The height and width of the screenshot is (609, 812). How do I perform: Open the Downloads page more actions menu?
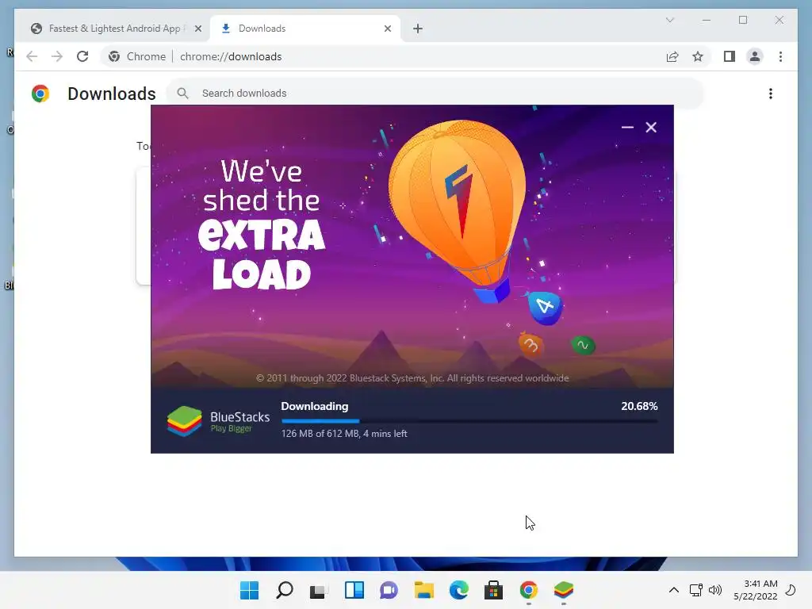(771, 94)
